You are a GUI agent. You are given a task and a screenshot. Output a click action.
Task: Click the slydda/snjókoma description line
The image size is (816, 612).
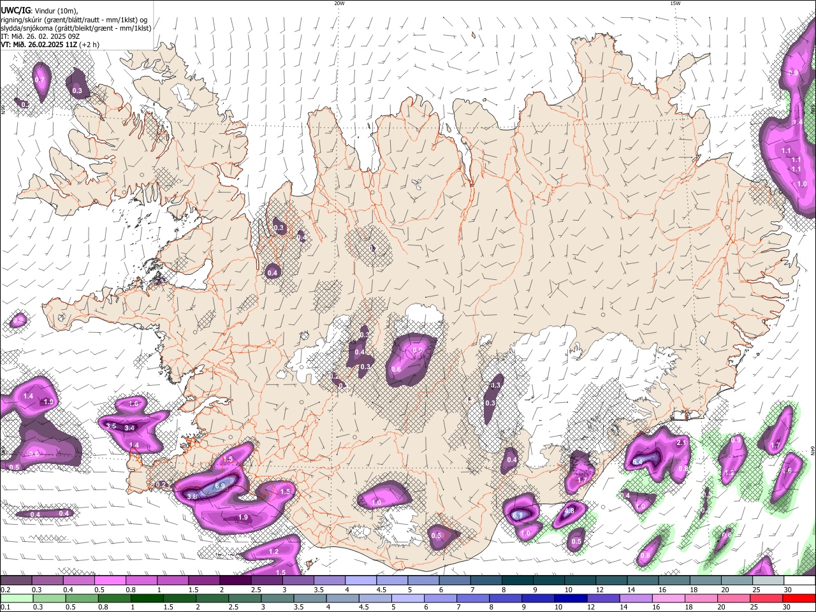76,28
